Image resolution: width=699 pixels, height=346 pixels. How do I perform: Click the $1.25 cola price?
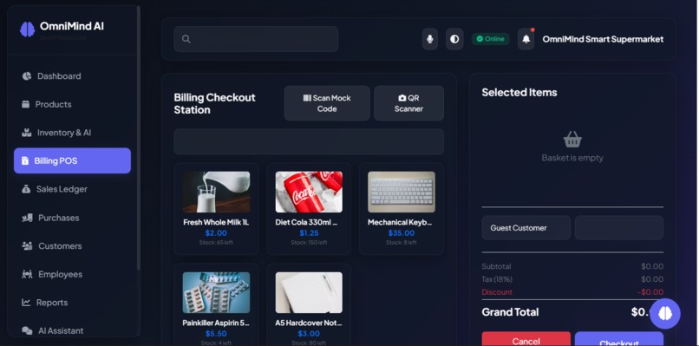click(x=309, y=233)
